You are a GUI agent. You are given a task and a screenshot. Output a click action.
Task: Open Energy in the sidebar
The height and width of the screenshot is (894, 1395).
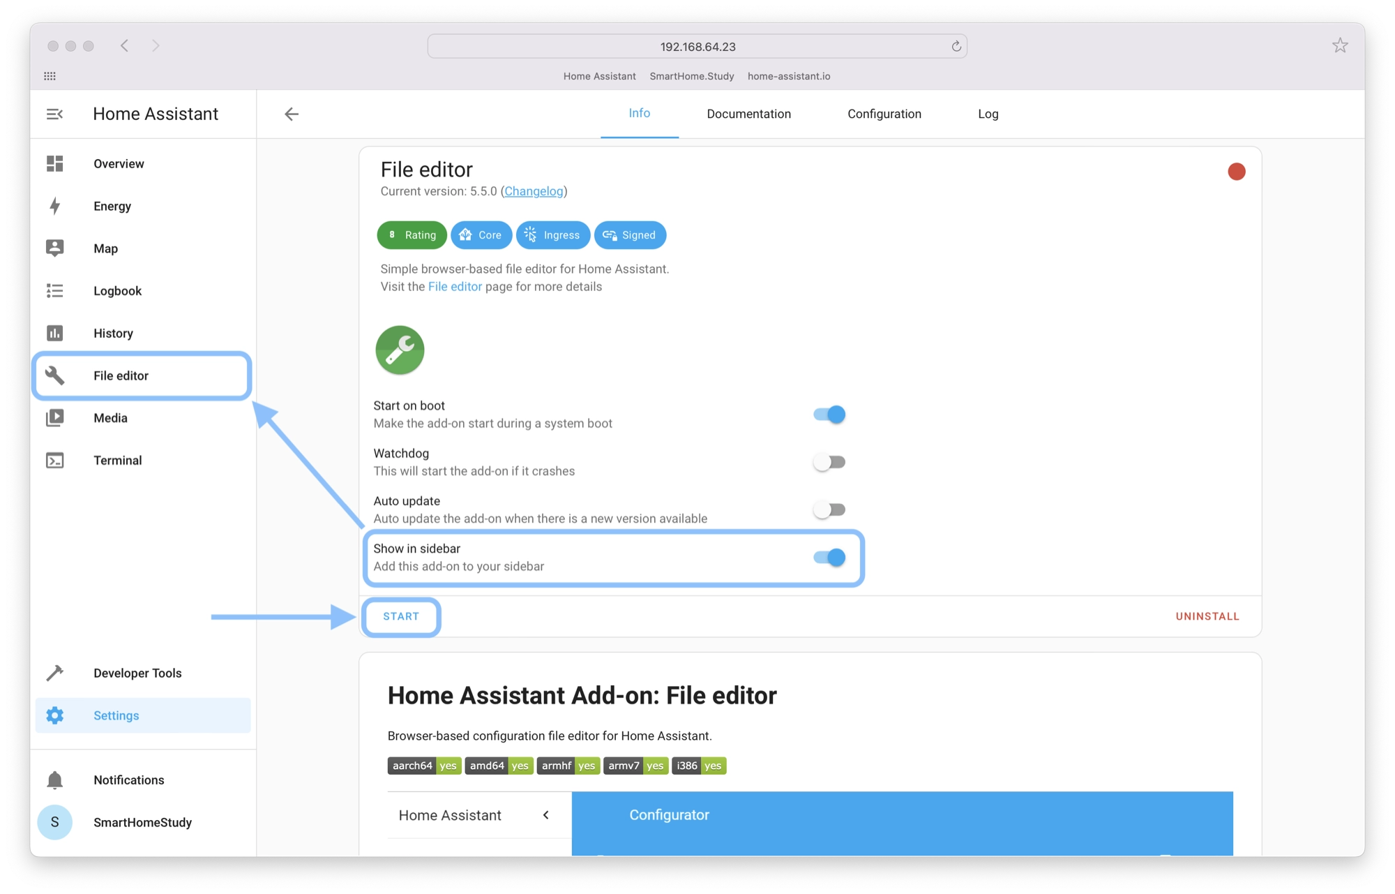click(143, 206)
